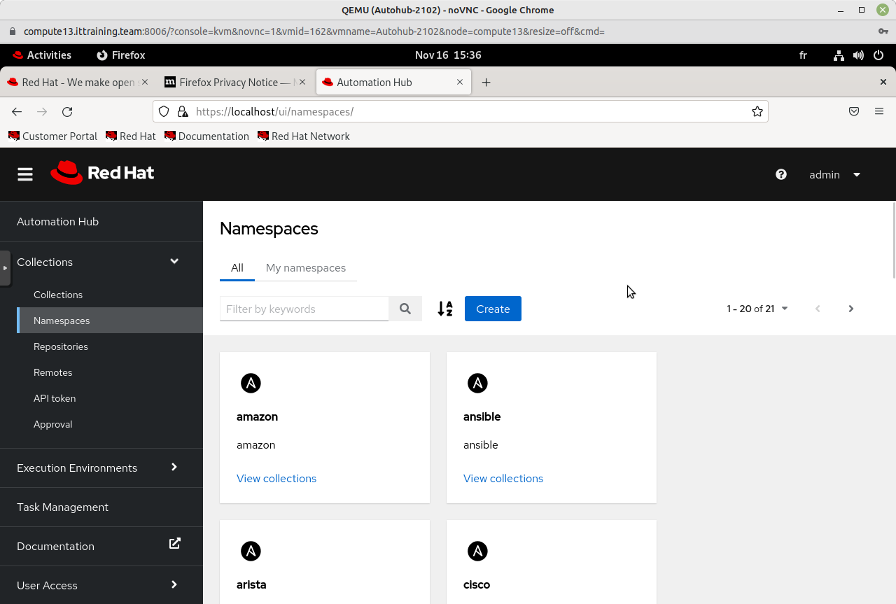Open API token in the sidebar

pos(55,398)
